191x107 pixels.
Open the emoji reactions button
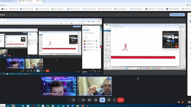(96, 100)
